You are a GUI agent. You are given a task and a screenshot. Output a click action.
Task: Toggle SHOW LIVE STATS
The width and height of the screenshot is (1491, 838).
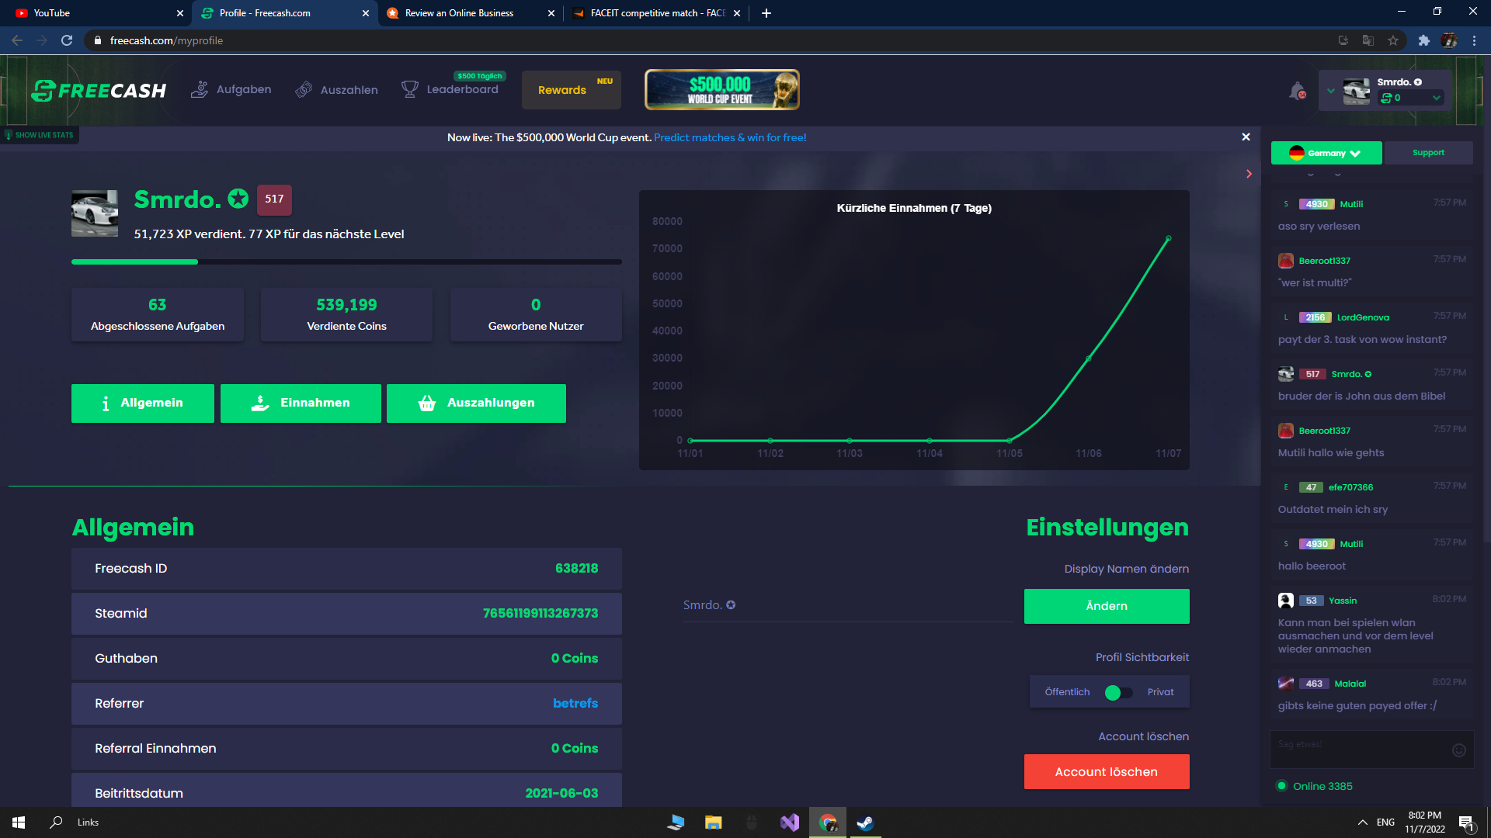coord(39,135)
